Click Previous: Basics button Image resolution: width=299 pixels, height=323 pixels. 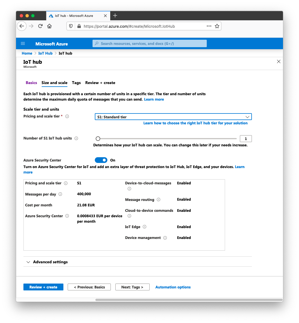tap(89, 287)
